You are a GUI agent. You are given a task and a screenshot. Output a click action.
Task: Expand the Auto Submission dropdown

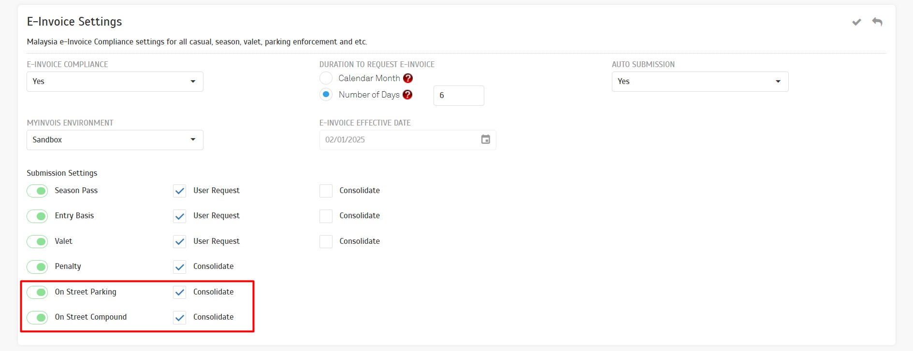click(x=700, y=82)
